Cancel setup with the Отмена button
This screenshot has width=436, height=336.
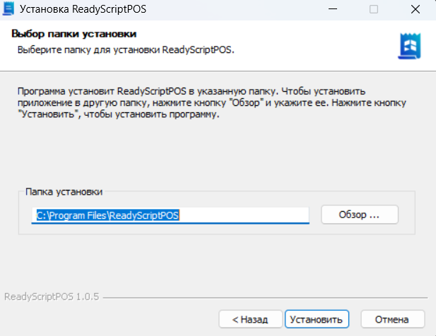click(x=393, y=319)
